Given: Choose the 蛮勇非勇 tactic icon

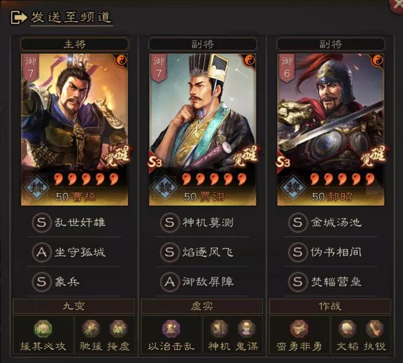Looking at the screenshot, I should tap(300, 328).
